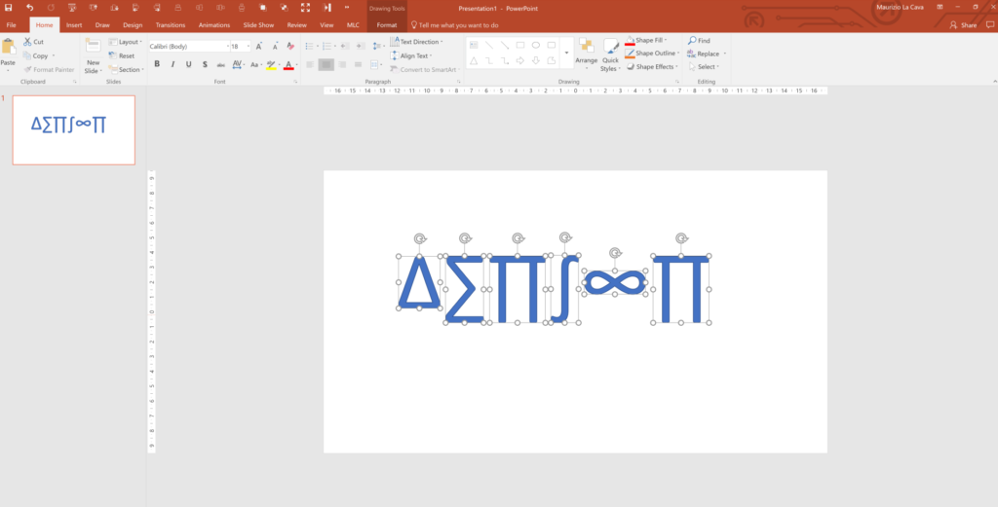Open Text Direction menu

tap(417, 42)
